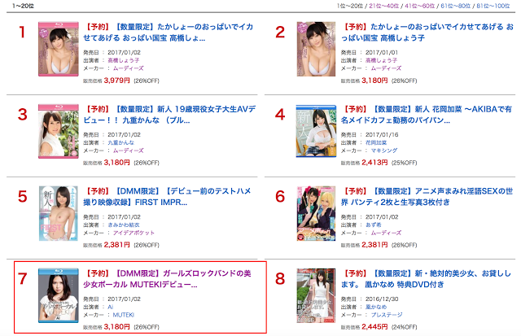Open the performer link 花岡加菜 in rank 4
Viewport: 521px width, 336px height.
tap(376, 142)
